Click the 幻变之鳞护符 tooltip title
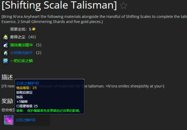The width and height of the screenshot is (187, 130). click(28, 83)
